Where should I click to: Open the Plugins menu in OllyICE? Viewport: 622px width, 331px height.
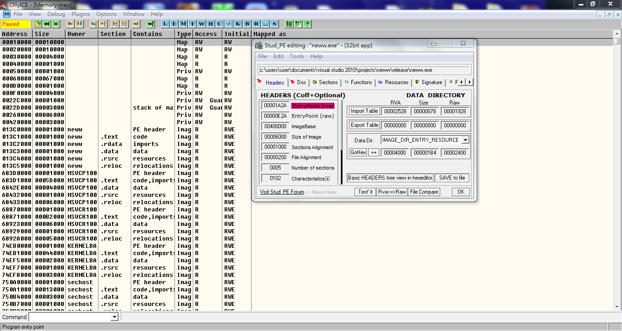point(81,14)
